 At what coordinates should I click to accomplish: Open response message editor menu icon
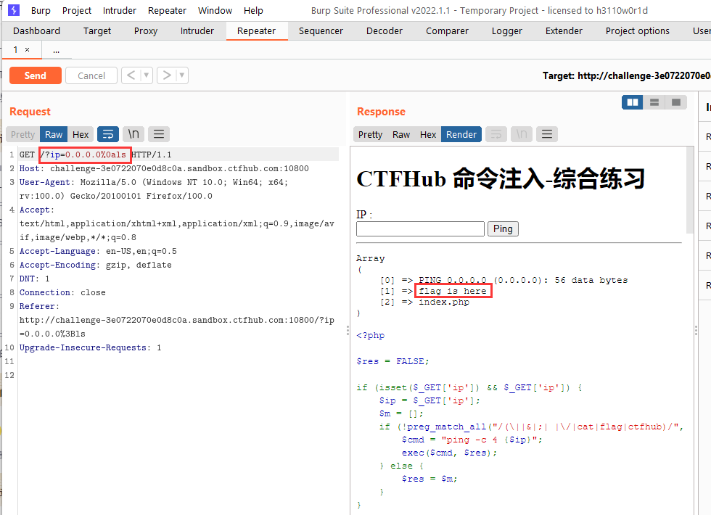[547, 134]
